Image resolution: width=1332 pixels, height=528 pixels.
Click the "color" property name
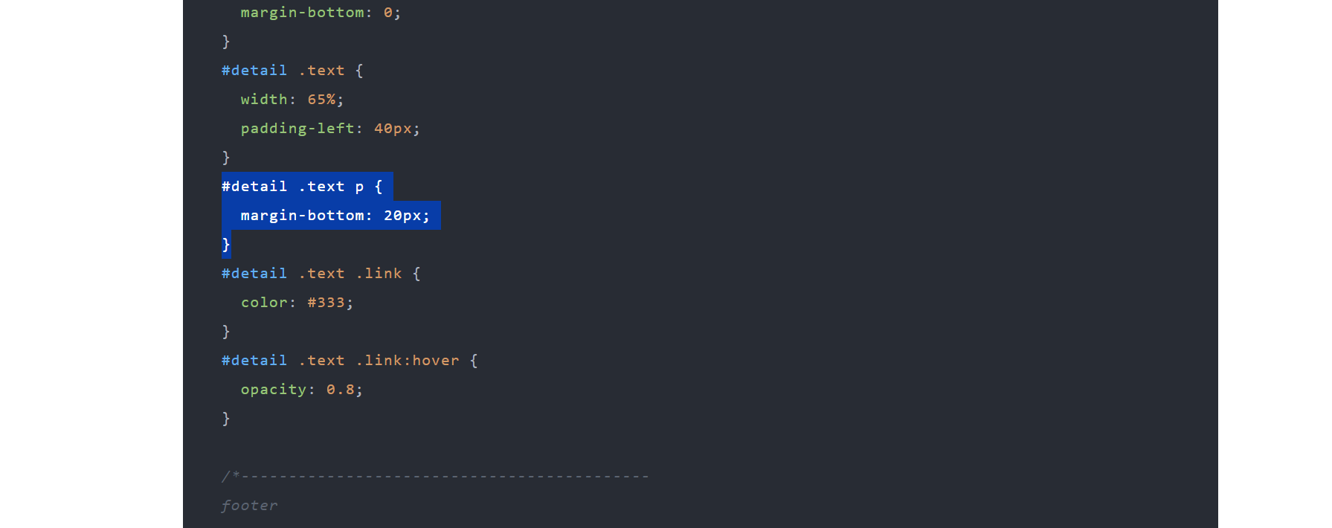click(263, 303)
